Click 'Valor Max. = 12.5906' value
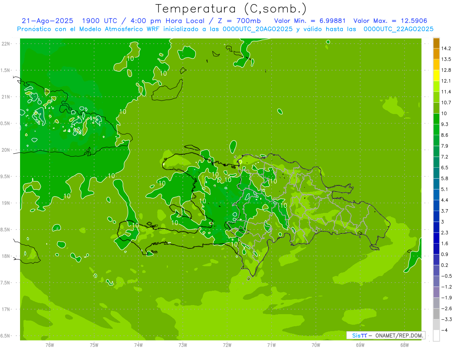Image resolution: width=454 pixels, height=350 pixels. pyautogui.click(x=390, y=21)
